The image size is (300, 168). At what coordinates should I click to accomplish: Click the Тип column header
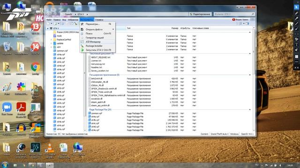[129, 28]
